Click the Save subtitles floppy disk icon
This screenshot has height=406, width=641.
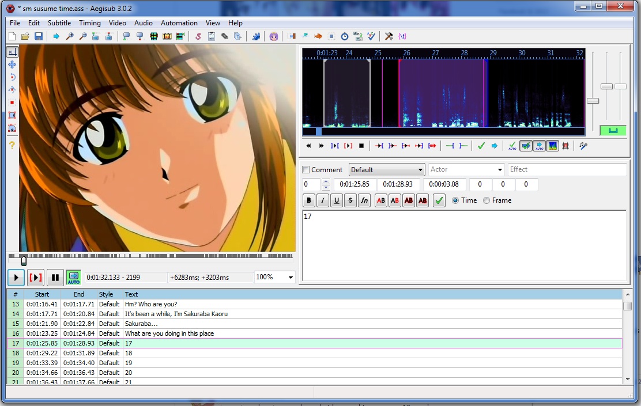pyautogui.click(x=39, y=36)
